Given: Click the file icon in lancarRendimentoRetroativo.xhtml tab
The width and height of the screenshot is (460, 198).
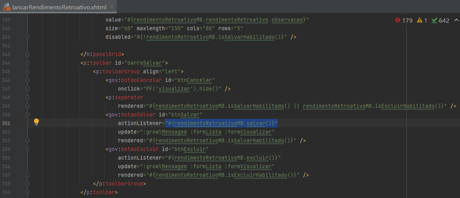Looking at the screenshot, I should click(7, 7).
